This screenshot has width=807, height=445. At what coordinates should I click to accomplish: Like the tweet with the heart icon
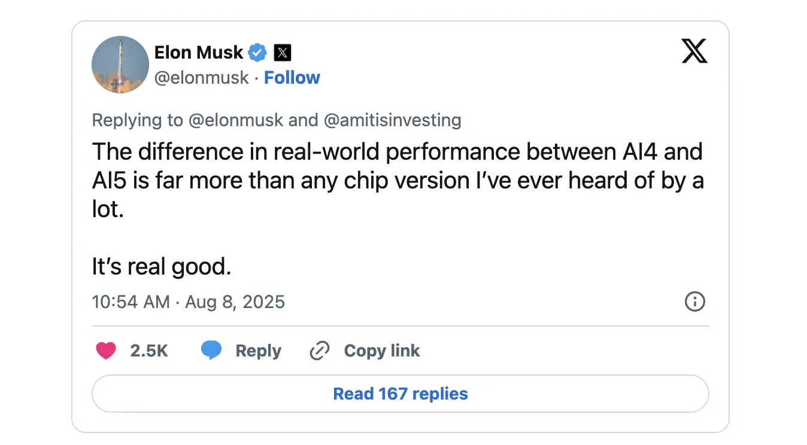coord(106,350)
